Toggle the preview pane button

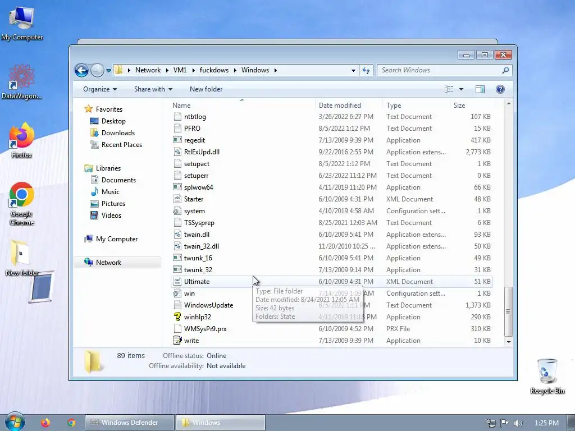point(480,89)
